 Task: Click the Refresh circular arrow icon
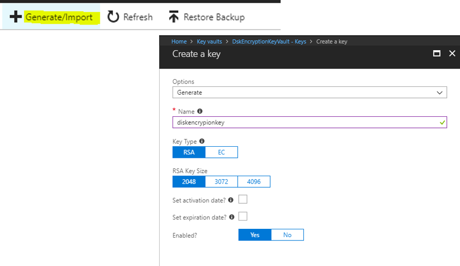click(113, 17)
